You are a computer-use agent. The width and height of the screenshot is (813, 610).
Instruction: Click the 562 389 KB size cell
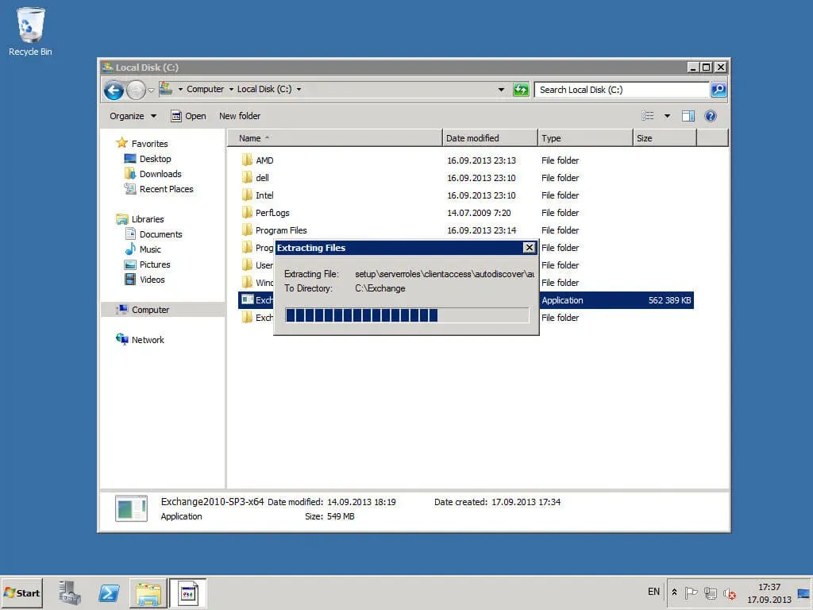coord(669,300)
